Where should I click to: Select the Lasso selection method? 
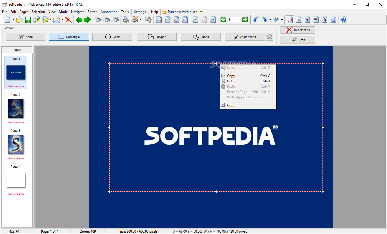pos(201,37)
